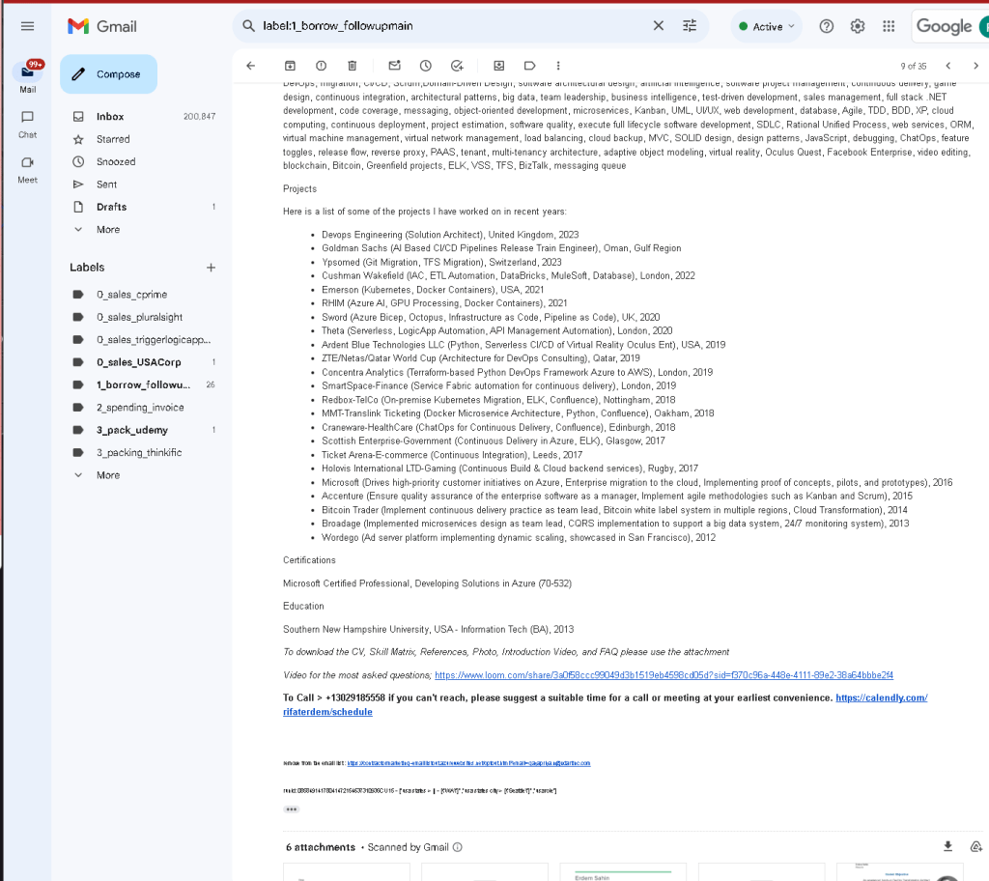
Task: Download all attachments icon
Action: 947,847
